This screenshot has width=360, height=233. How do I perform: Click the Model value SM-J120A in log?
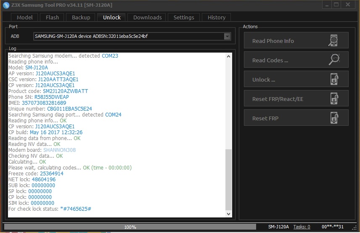pos(37,67)
